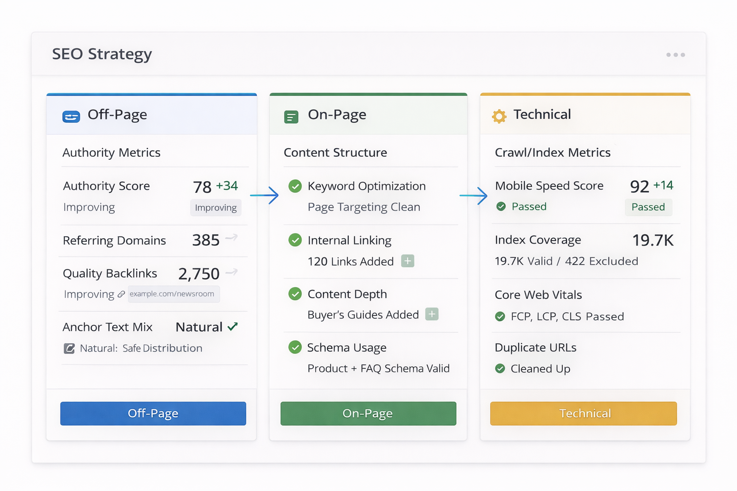Click the paperclip icon under Quality Backlinks
Image resolution: width=737 pixels, height=491 pixels.
(121, 294)
